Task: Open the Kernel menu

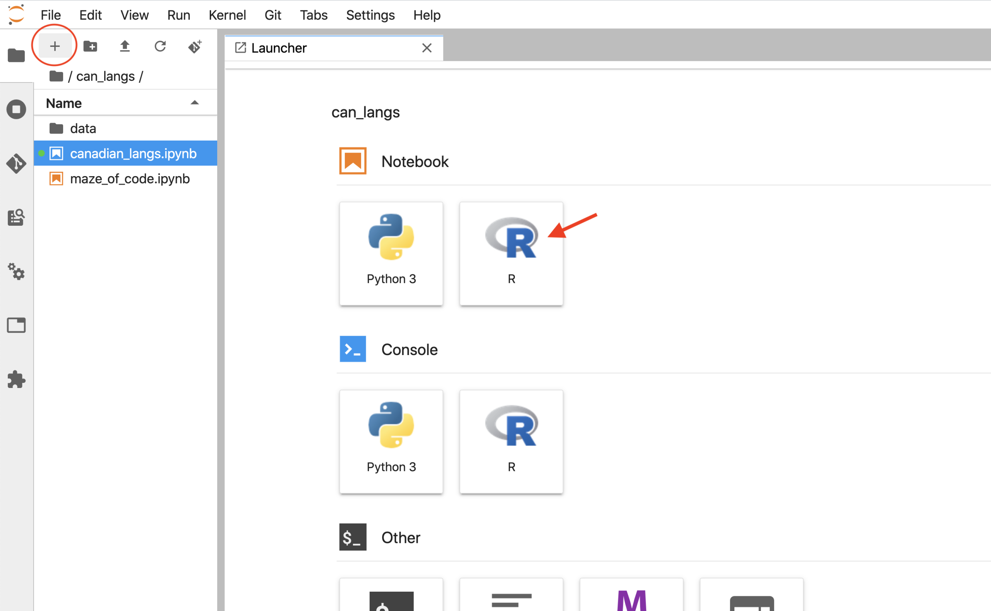Action: point(227,15)
